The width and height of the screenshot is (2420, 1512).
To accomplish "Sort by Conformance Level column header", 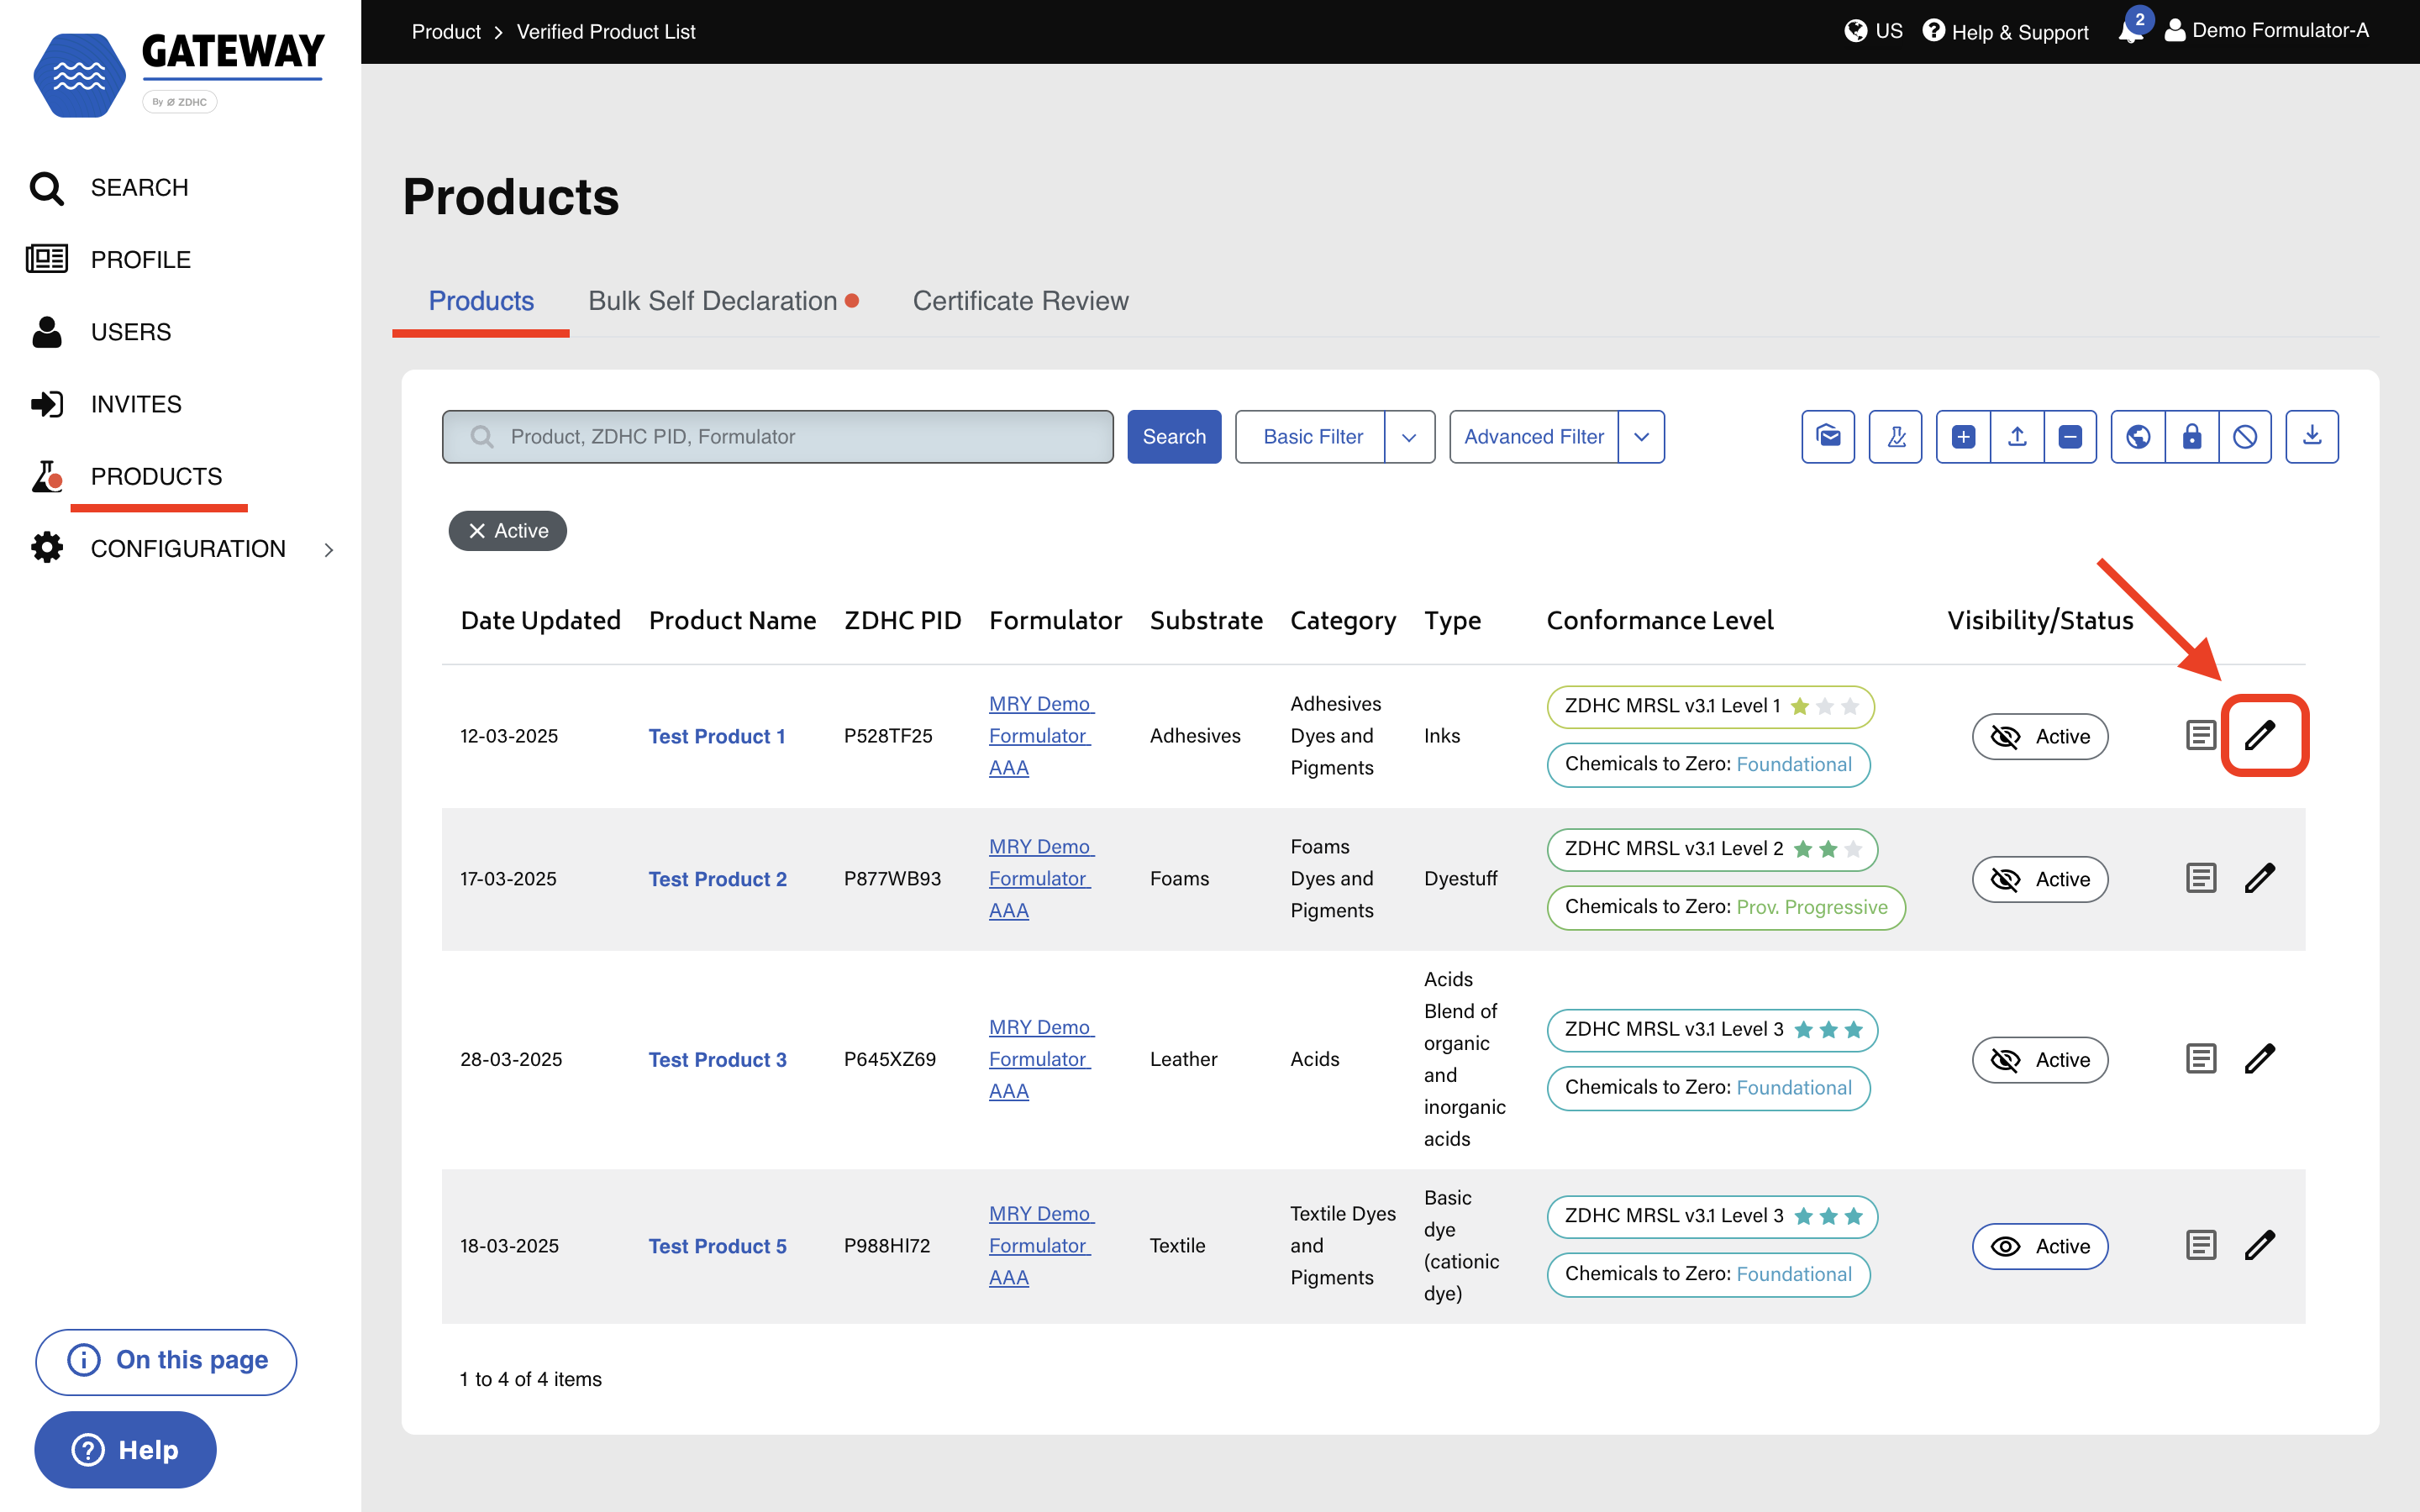I will (1660, 620).
